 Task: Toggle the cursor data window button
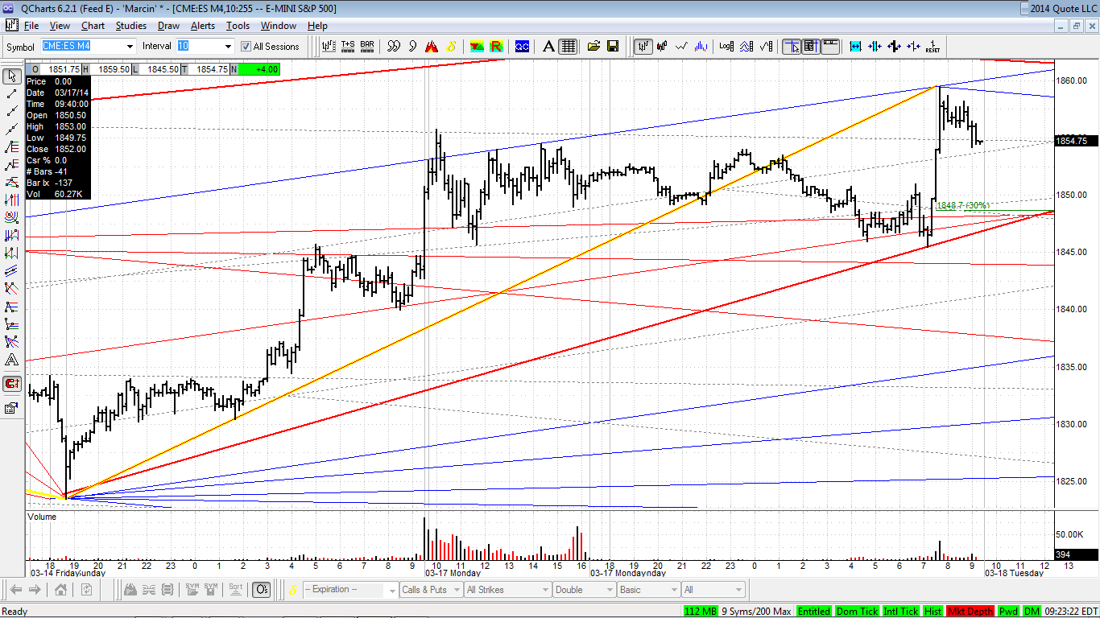(811, 46)
